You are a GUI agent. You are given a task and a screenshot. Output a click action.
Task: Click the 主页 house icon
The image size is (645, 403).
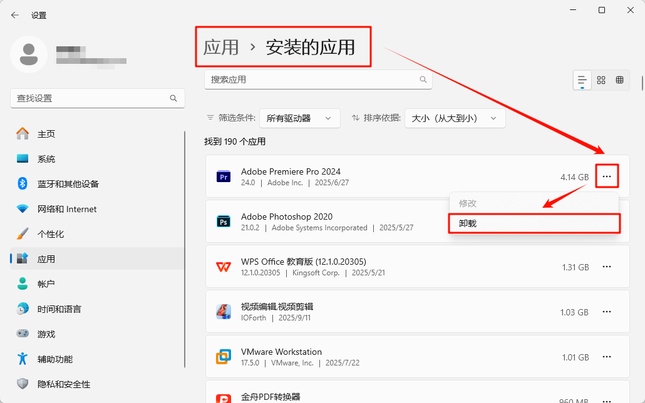coord(23,134)
